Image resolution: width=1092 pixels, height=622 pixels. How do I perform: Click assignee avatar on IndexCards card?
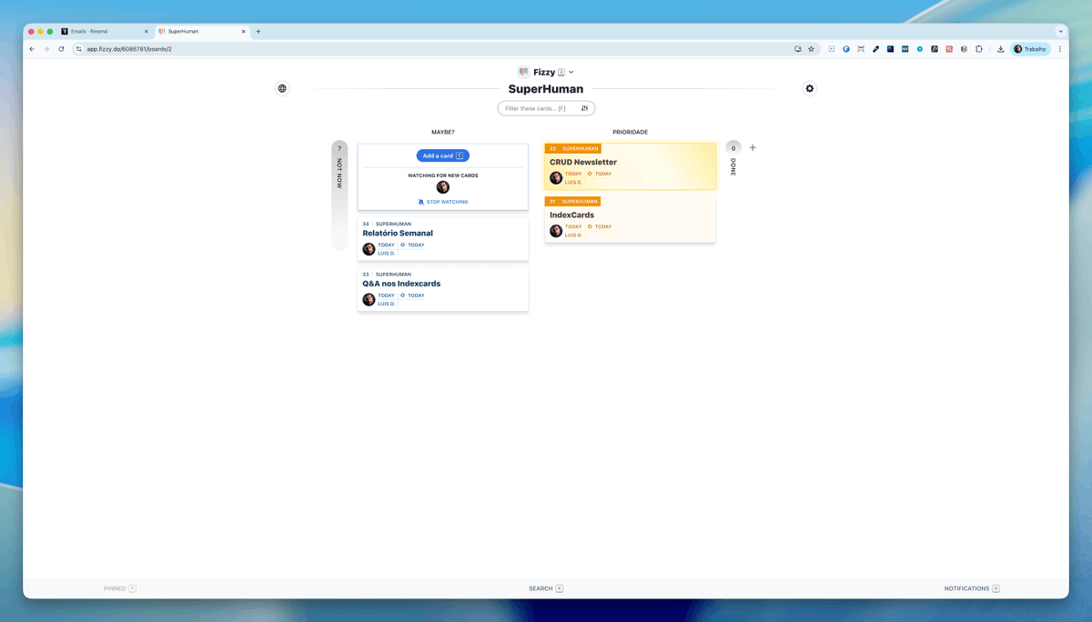coord(556,231)
